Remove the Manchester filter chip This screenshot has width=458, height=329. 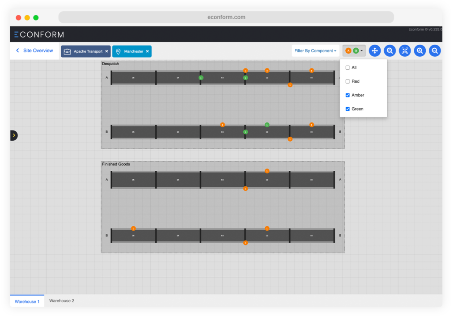point(147,51)
